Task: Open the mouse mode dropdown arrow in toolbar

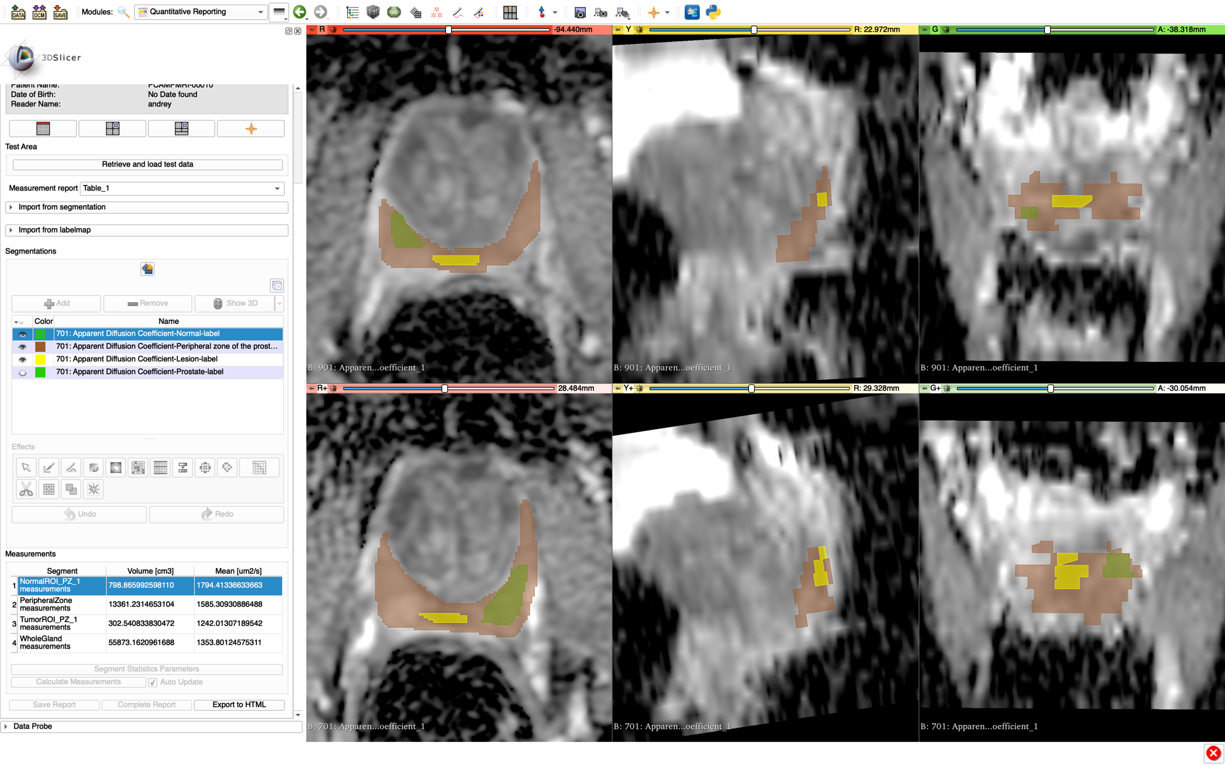Action: pyautogui.click(x=555, y=12)
